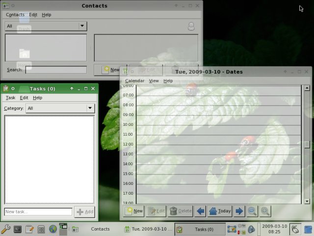Go to next day with right arrow
The image size is (314, 236).
click(239, 211)
